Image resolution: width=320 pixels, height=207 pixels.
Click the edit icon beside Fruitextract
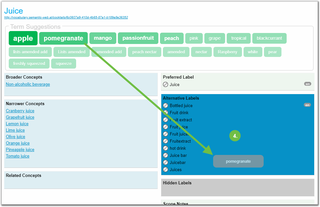[166, 141]
